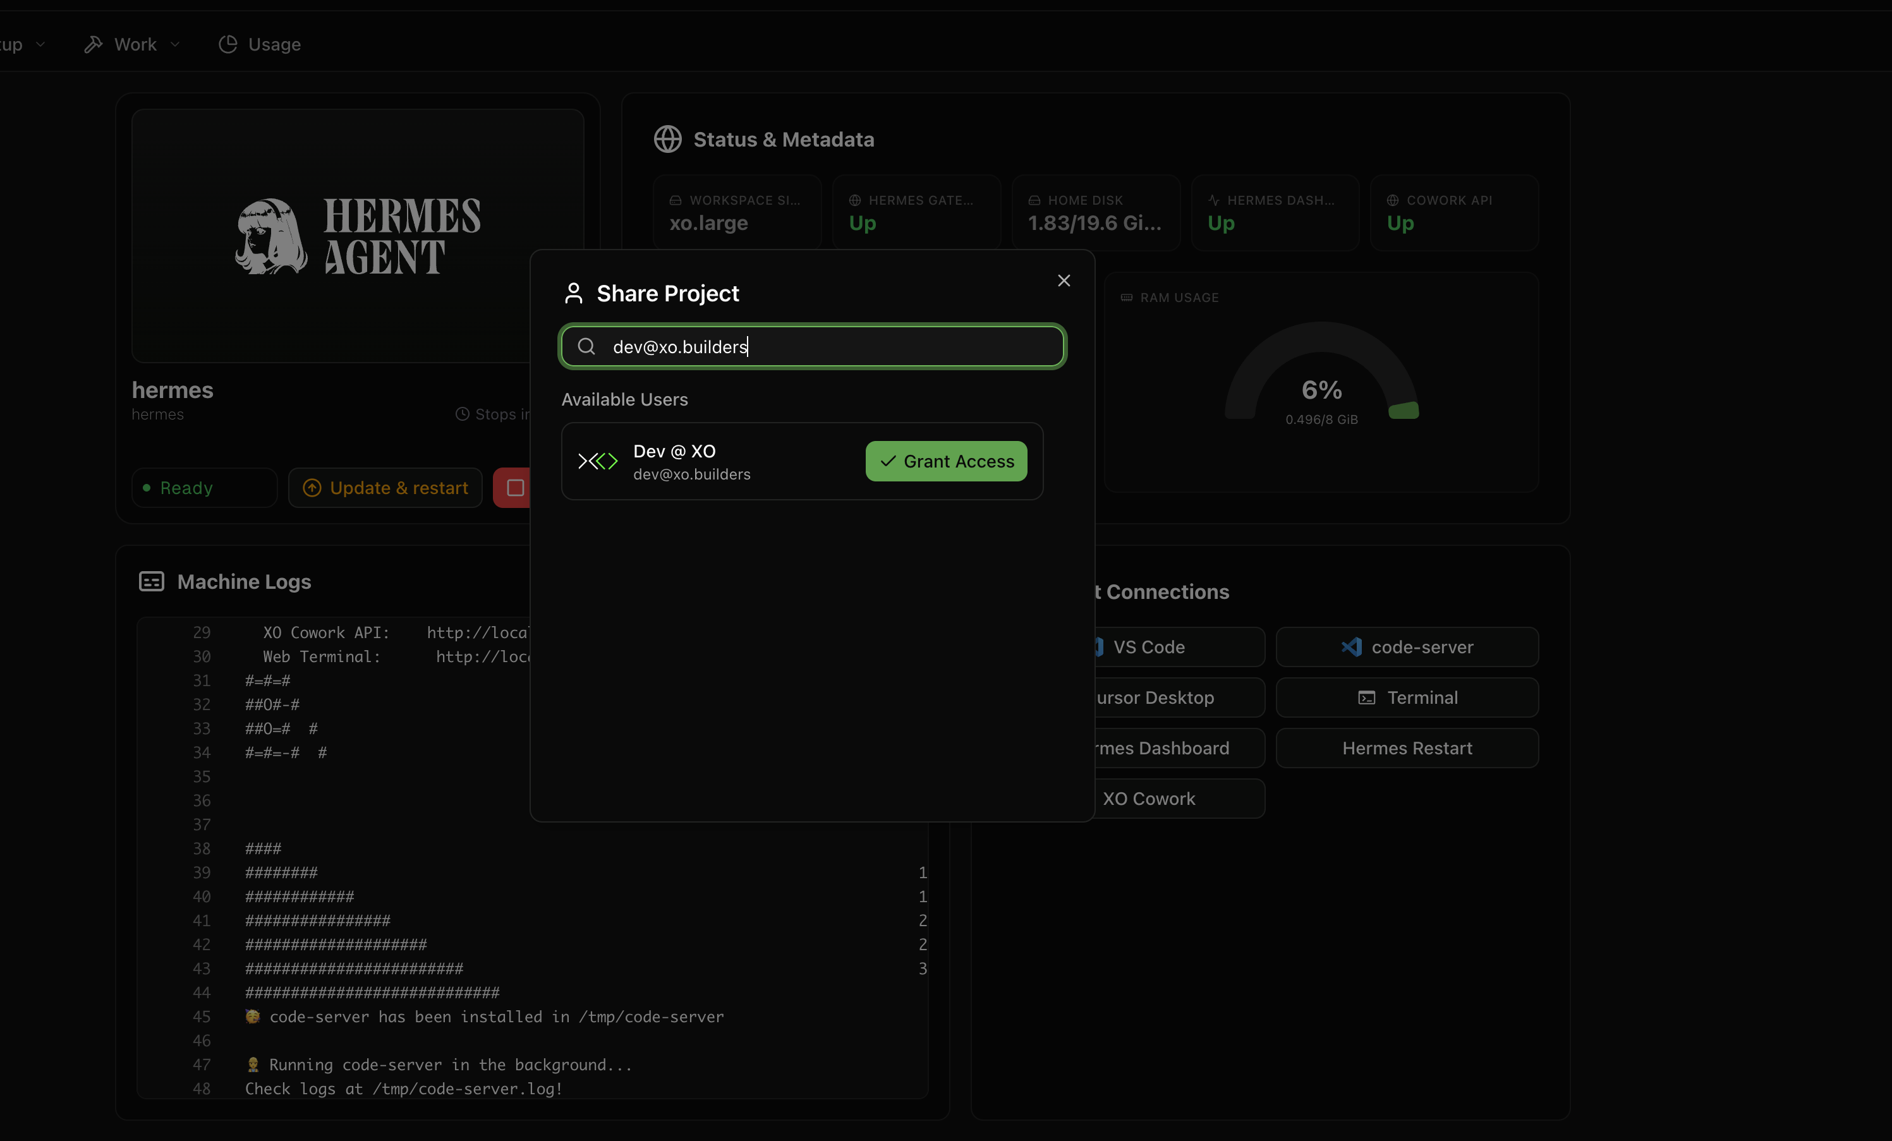The image size is (1892, 1141).
Task: Click the Work wrench icon
Action: [x=93, y=44]
